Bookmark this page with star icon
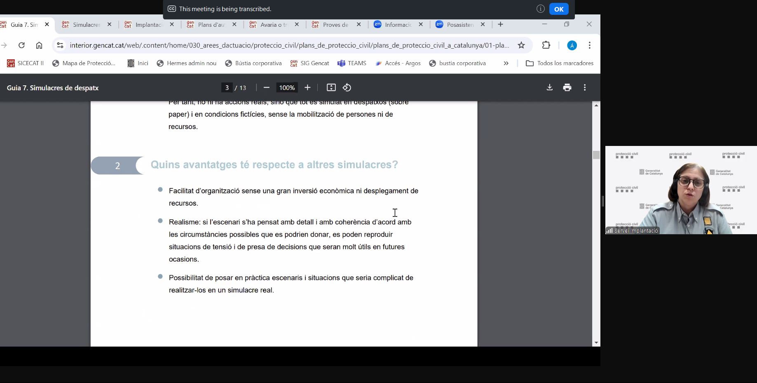This screenshot has height=383, width=757. pos(521,45)
